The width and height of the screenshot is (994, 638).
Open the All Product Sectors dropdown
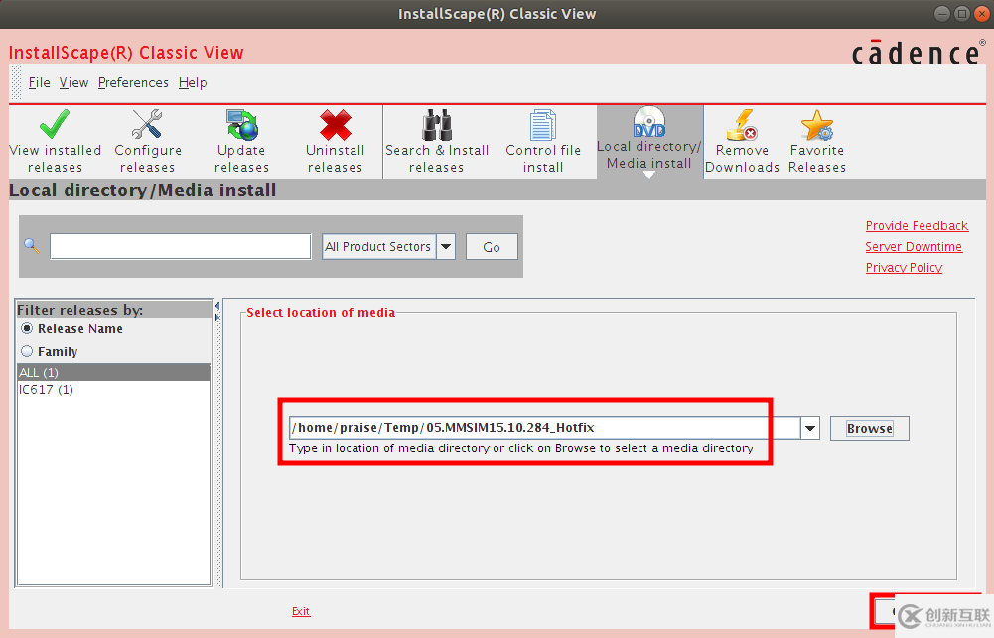pyautogui.click(x=444, y=246)
